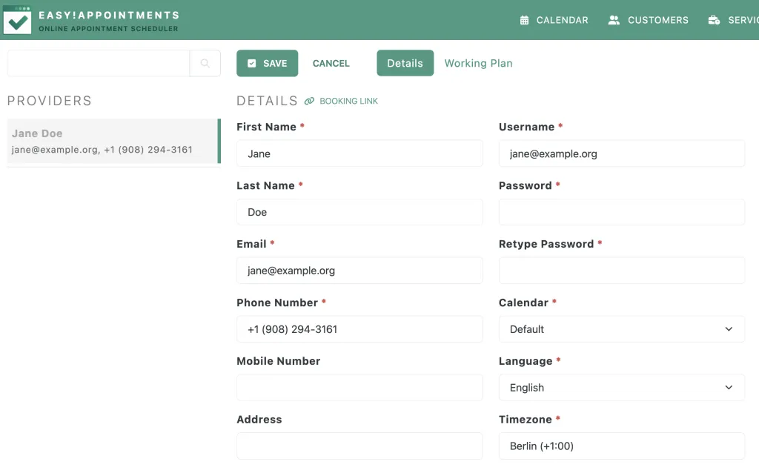The image size is (759, 473).
Task: Click the services briefcase icon
Action: tap(714, 20)
